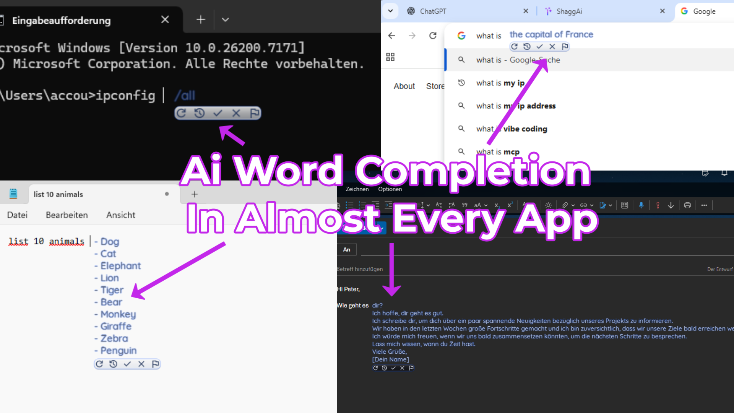Select the 'what is vibe coding' suggestion

[x=511, y=129]
